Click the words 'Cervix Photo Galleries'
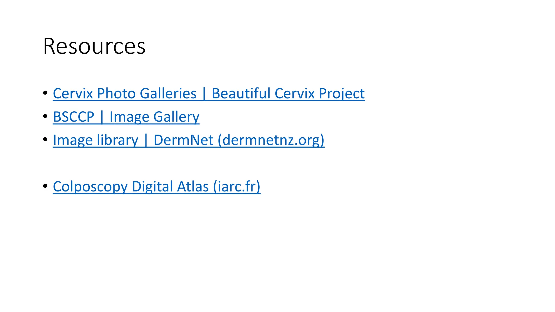The image size is (555, 312). [125, 94]
